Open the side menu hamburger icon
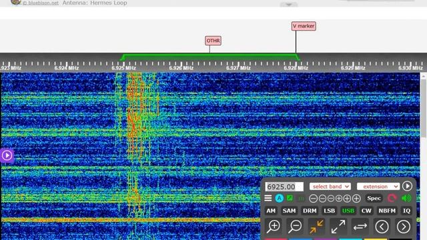The width and height of the screenshot is (427, 240). [268, 198]
